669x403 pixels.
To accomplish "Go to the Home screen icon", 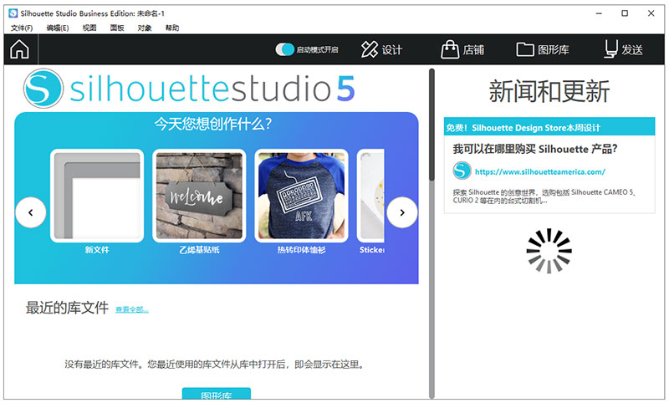I will pos(19,49).
